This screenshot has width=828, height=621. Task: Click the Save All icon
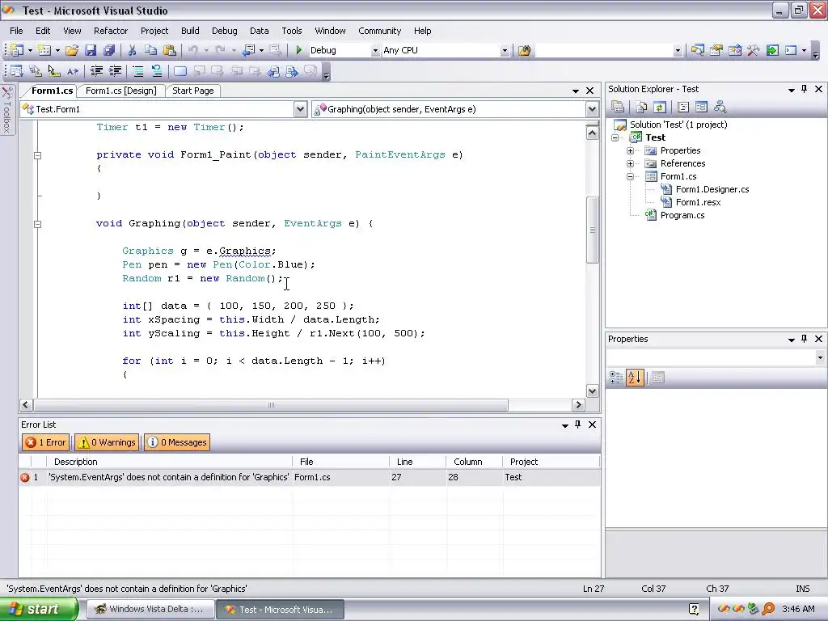109,50
